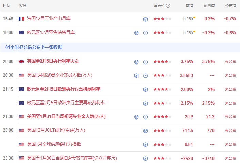Click published value -0.7% for France

point(230,19)
